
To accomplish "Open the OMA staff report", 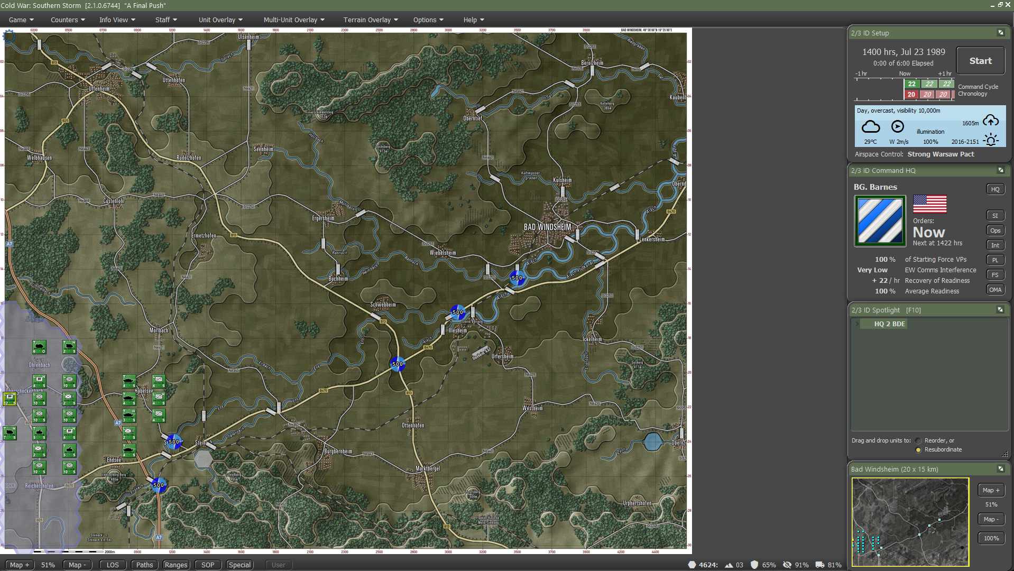I will [995, 290].
